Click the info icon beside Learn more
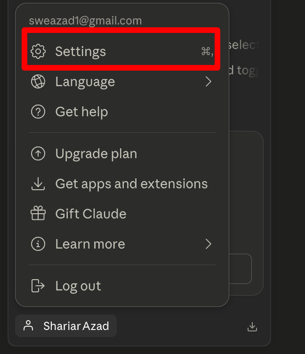This screenshot has width=305, height=354. pyautogui.click(x=38, y=244)
